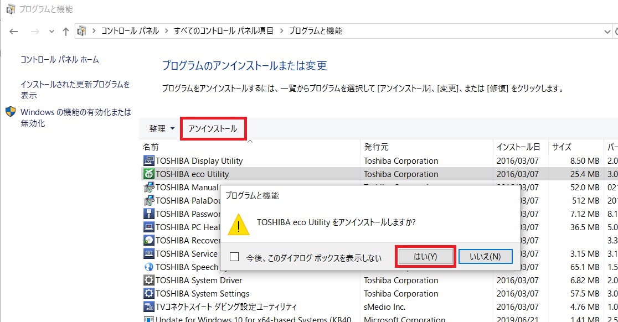The width and height of the screenshot is (618, 322).
Task: Click the TVコネクトスイート row icon
Action: click(x=148, y=307)
